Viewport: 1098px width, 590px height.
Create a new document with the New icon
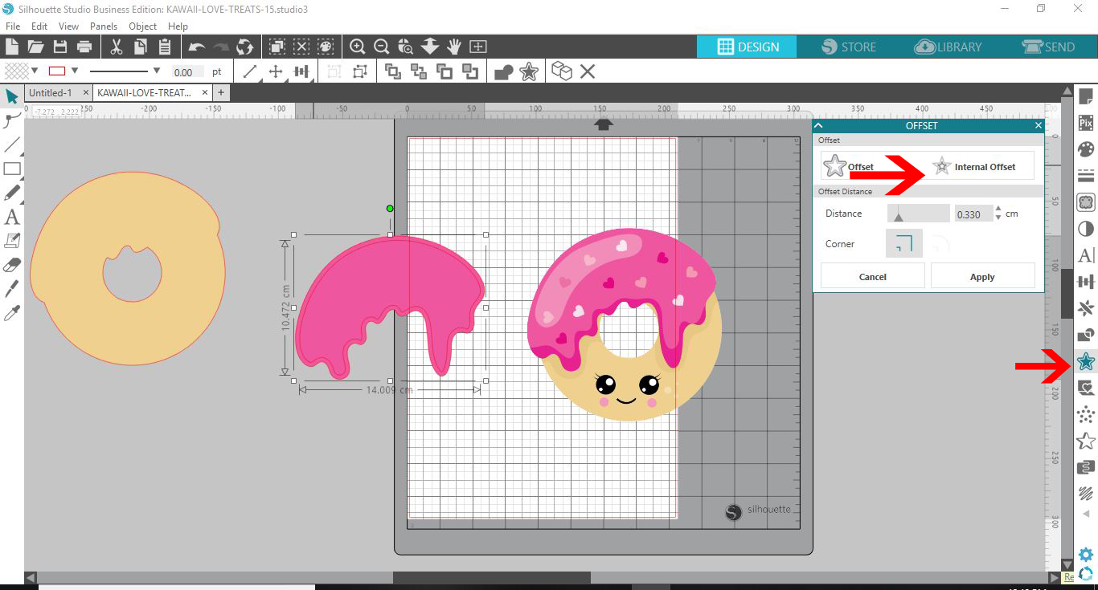[x=12, y=47]
